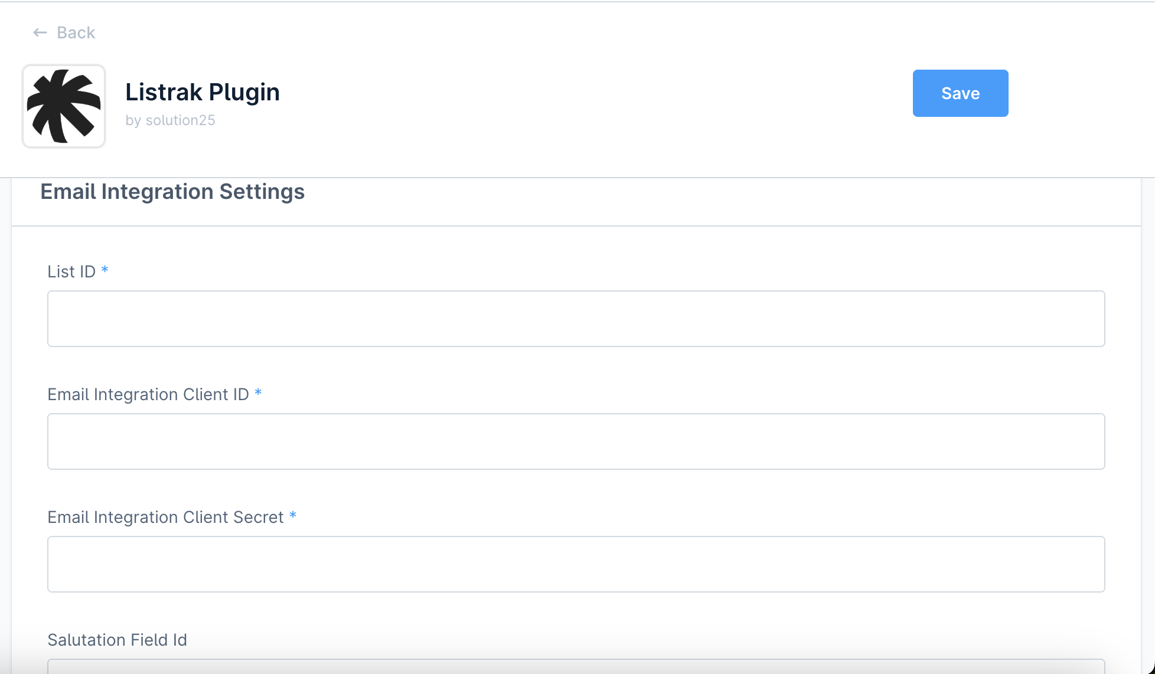
Task: Click the Listrak Plugin logo image
Action: click(x=64, y=106)
